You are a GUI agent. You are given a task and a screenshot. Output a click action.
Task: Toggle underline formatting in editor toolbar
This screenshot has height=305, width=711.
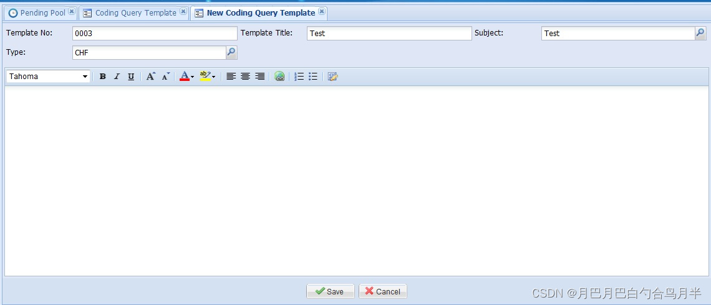click(131, 77)
